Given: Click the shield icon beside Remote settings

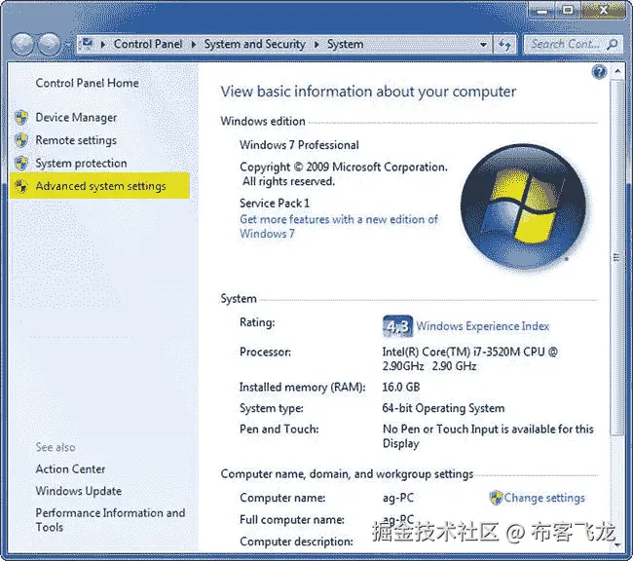Looking at the screenshot, I should 21,140.
